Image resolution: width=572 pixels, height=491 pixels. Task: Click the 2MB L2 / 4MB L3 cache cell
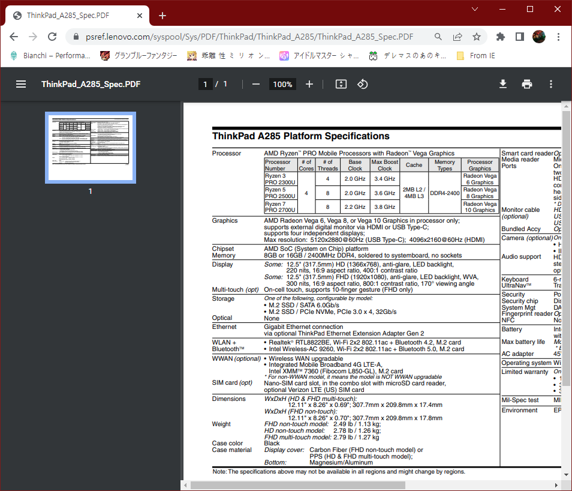click(414, 193)
